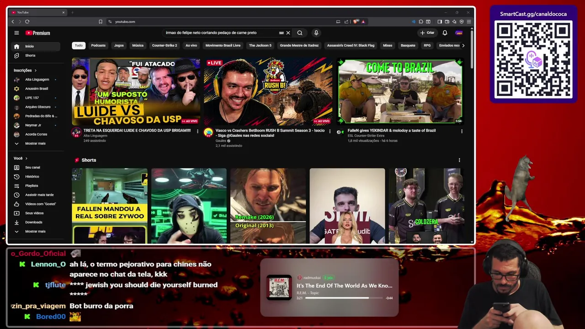This screenshot has height=329, width=585.
Task: Expand the Você section chevron
Action: coord(26,158)
